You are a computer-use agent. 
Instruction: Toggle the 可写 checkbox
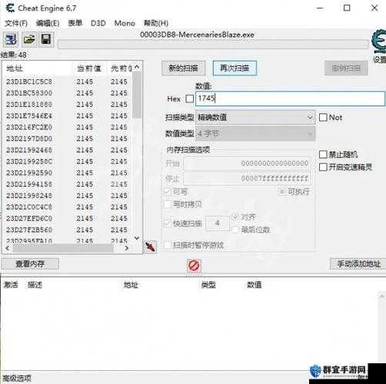[168, 191]
